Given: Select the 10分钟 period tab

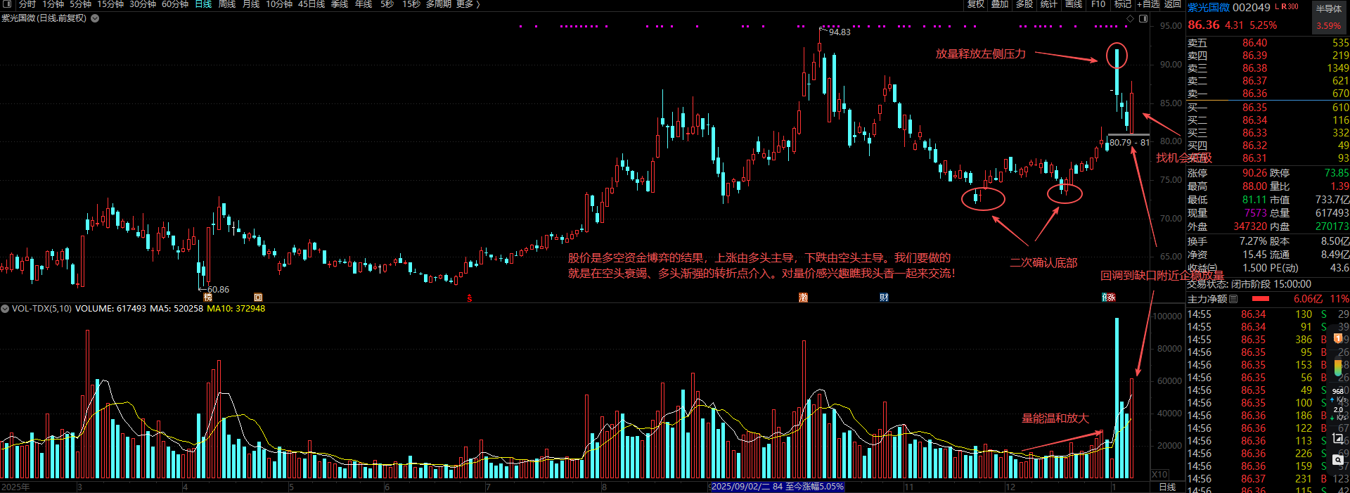Looking at the screenshot, I should pos(278,4).
